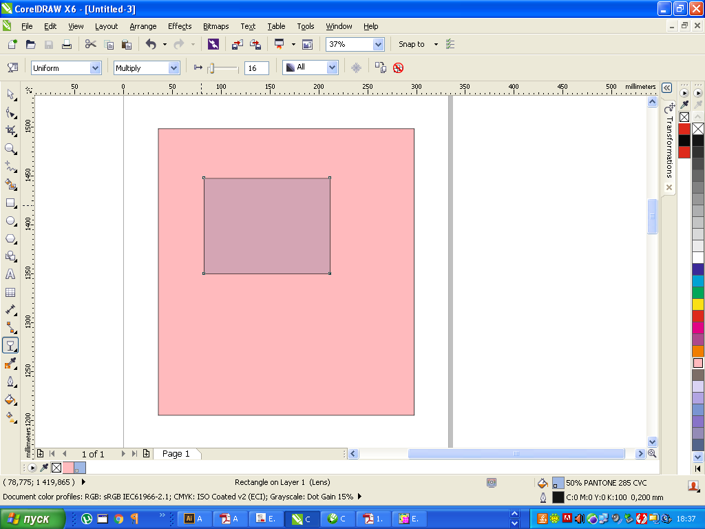
Task: Click the Snap to button
Action: tap(412, 44)
